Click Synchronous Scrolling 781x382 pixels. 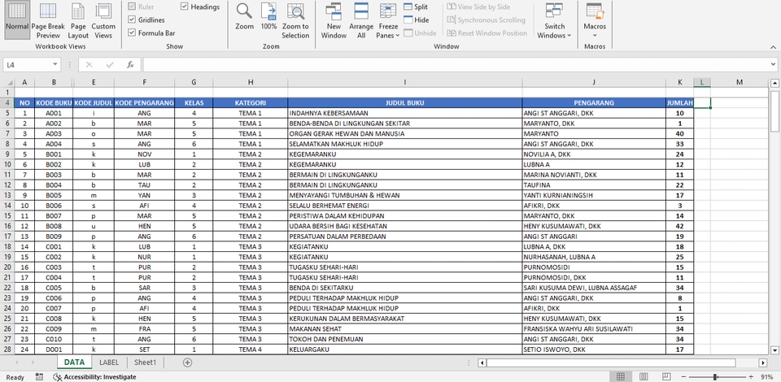[x=486, y=20]
